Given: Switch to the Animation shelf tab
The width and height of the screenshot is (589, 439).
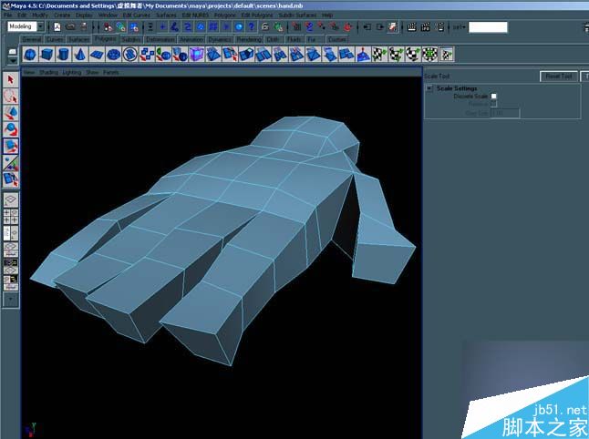Looking at the screenshot, I should [191, 40].
